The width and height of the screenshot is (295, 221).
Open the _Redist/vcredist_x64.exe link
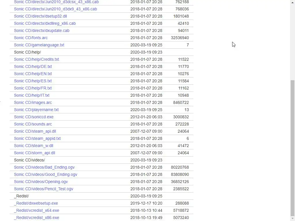pos(36,210)
